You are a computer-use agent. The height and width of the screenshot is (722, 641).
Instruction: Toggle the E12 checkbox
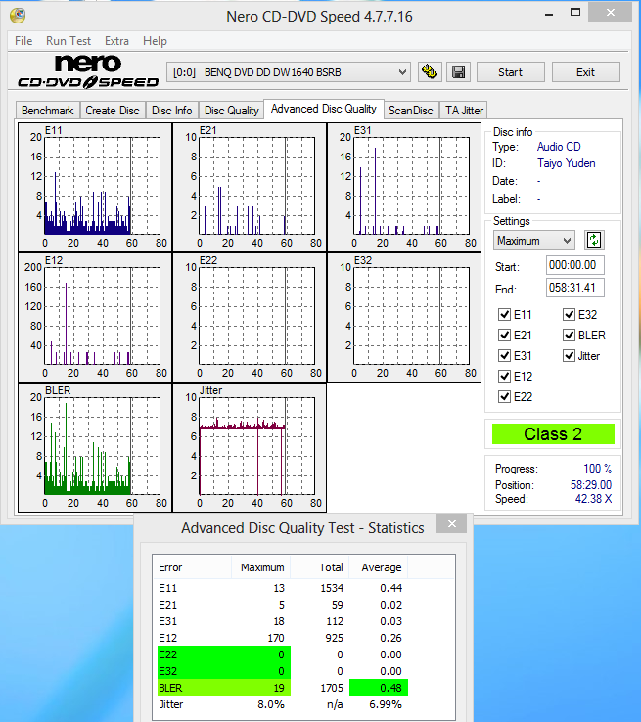[x=504, y=377]
